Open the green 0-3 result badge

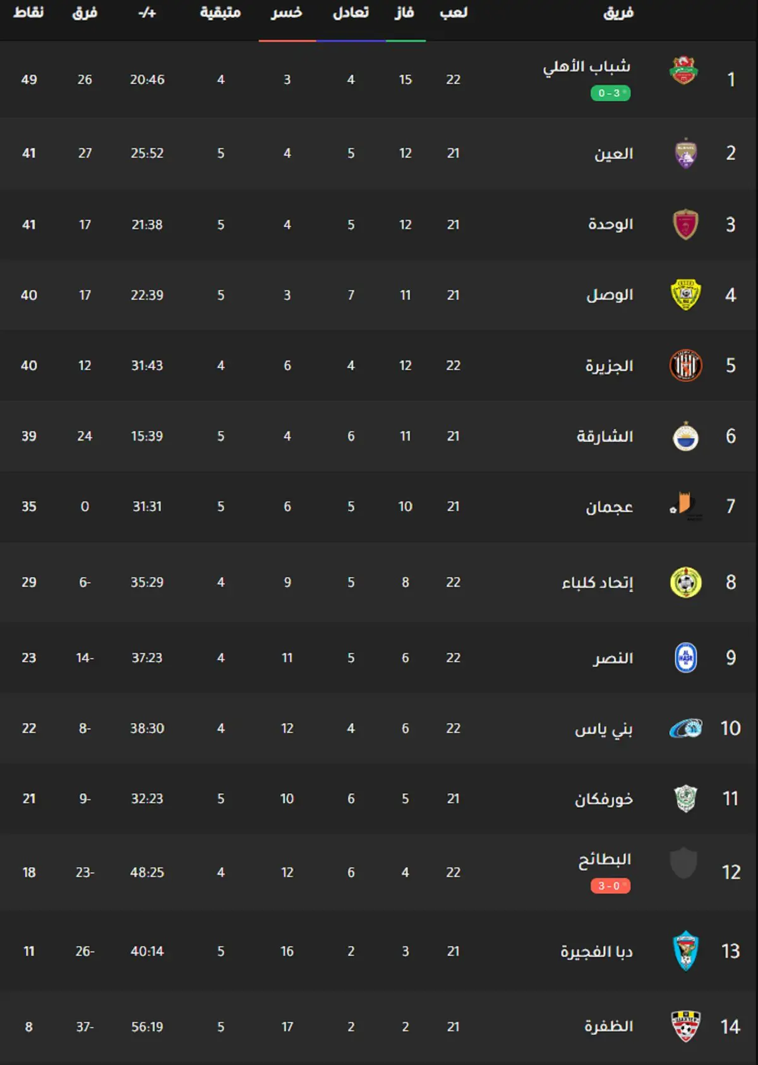pyautogui.click(x=610, y=93)
